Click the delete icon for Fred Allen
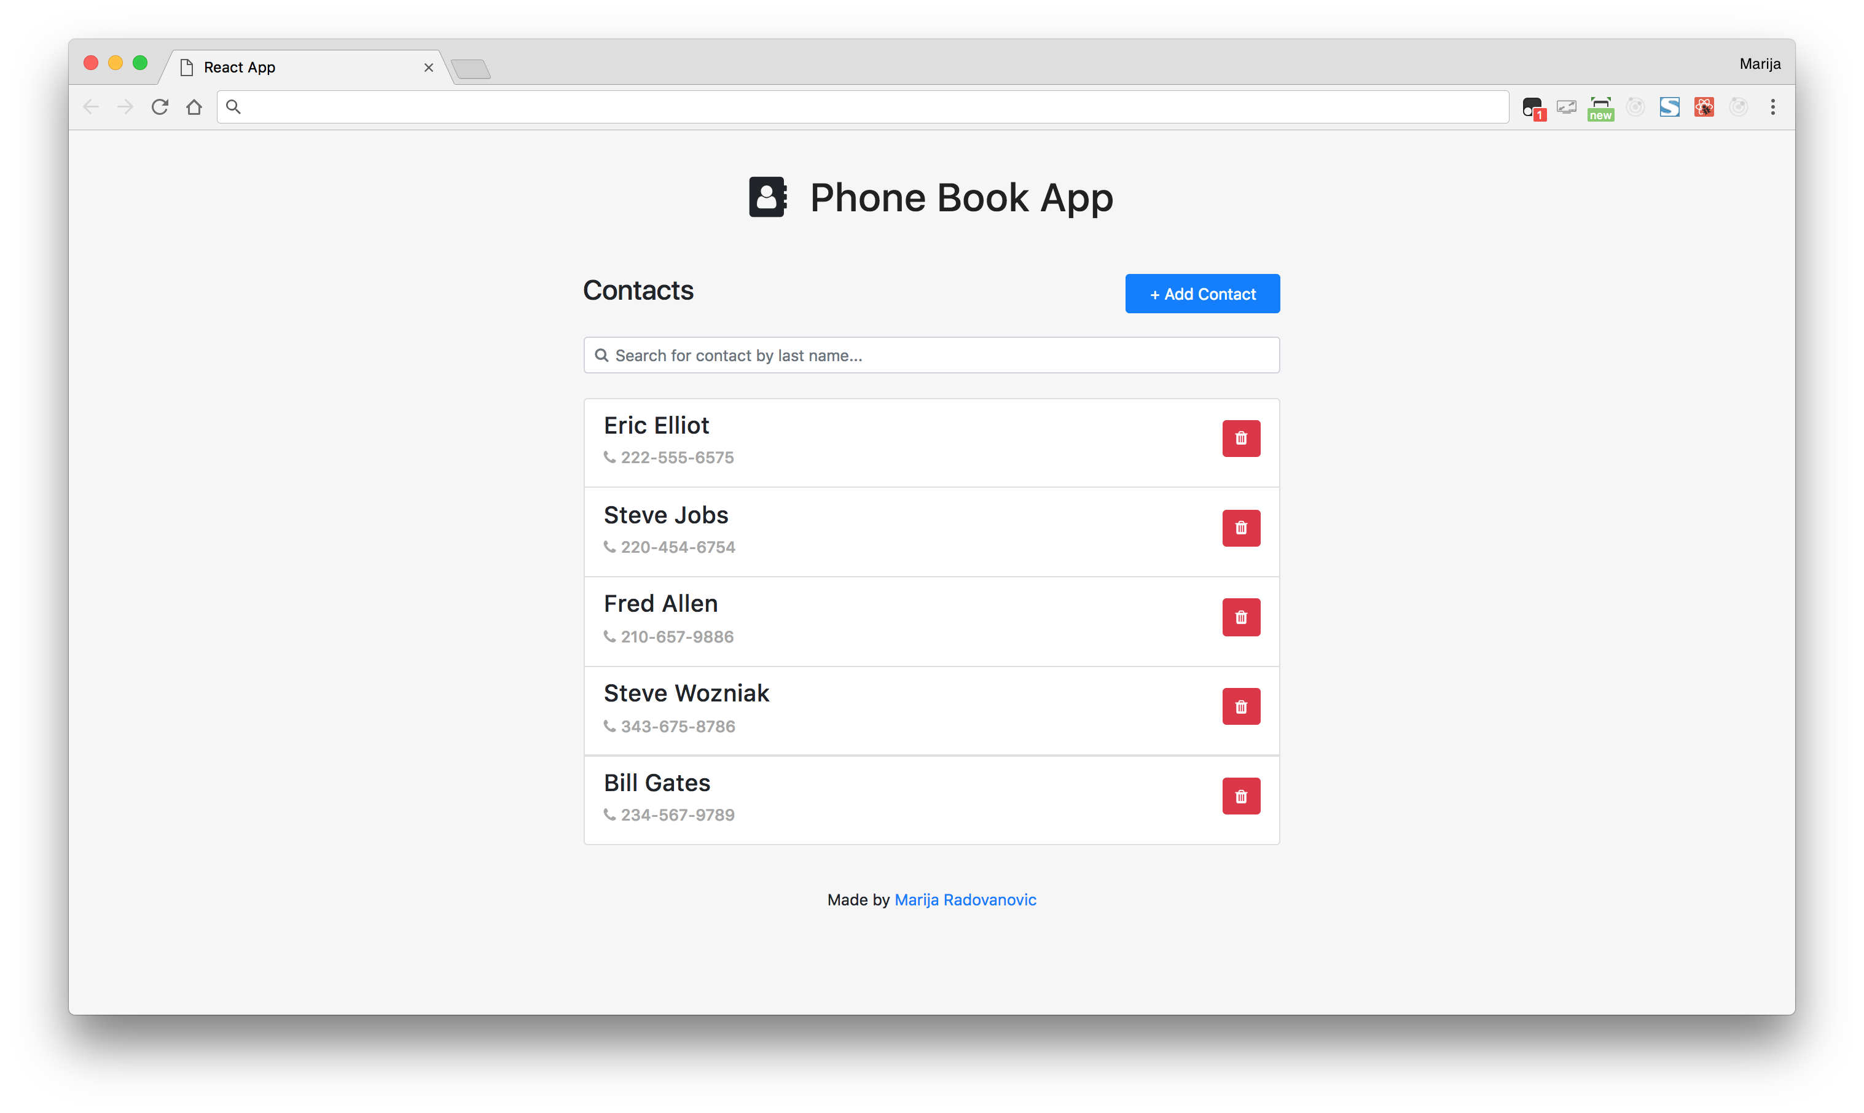The height and width of the screenshot is (1113, 1864). coord(1239,617)
